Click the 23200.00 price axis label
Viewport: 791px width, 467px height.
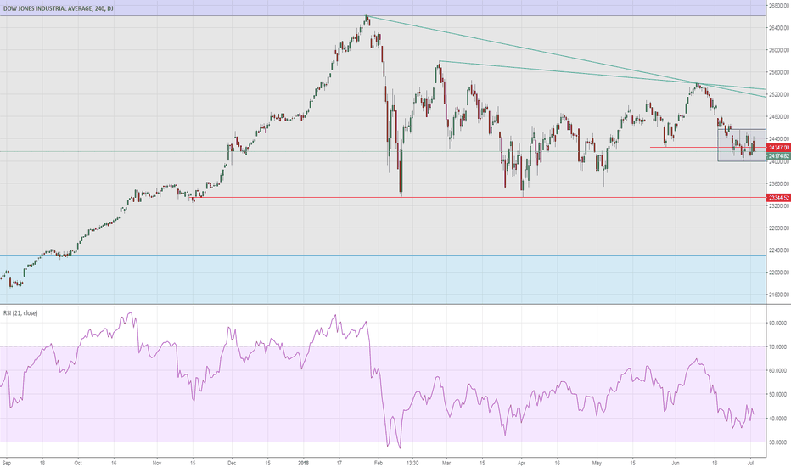[778, 206]
